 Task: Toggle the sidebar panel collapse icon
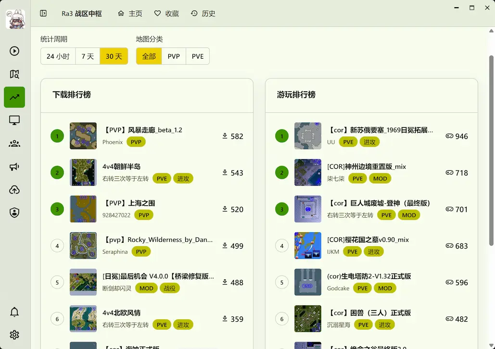(x=43, y=13)
